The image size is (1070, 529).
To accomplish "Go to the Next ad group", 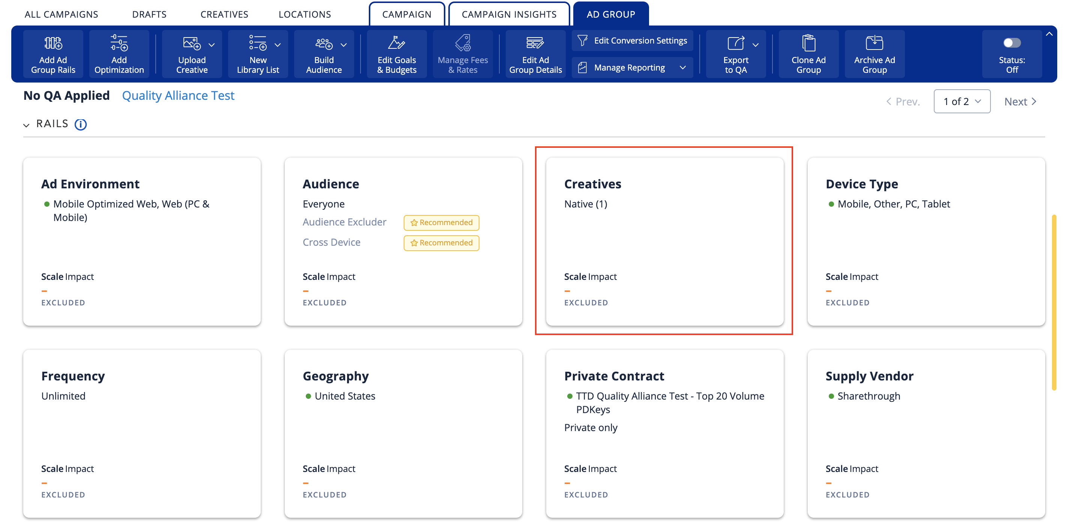I will [1020, 101].
